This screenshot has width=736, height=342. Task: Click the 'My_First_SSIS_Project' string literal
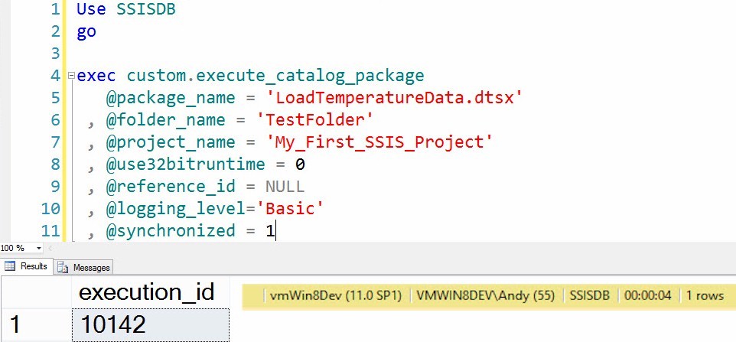pyautogui.click(x=379, y=142)
